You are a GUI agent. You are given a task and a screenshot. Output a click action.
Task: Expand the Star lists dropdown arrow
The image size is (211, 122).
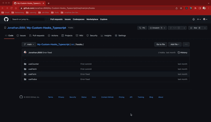click(205, 28)
